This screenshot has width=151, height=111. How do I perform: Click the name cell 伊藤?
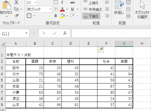16,93
